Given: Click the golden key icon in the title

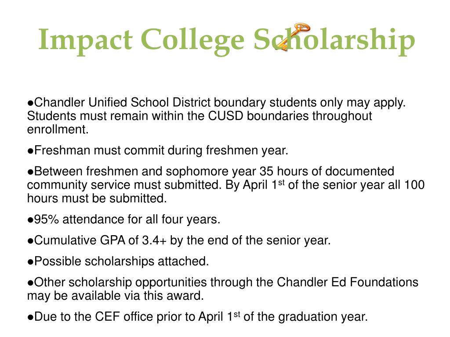Looking at the screenshot, I should point(292,37).
